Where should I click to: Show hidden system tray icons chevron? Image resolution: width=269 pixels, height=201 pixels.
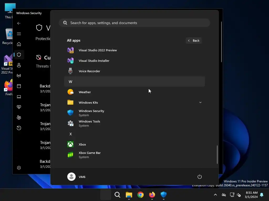(215, 195)
